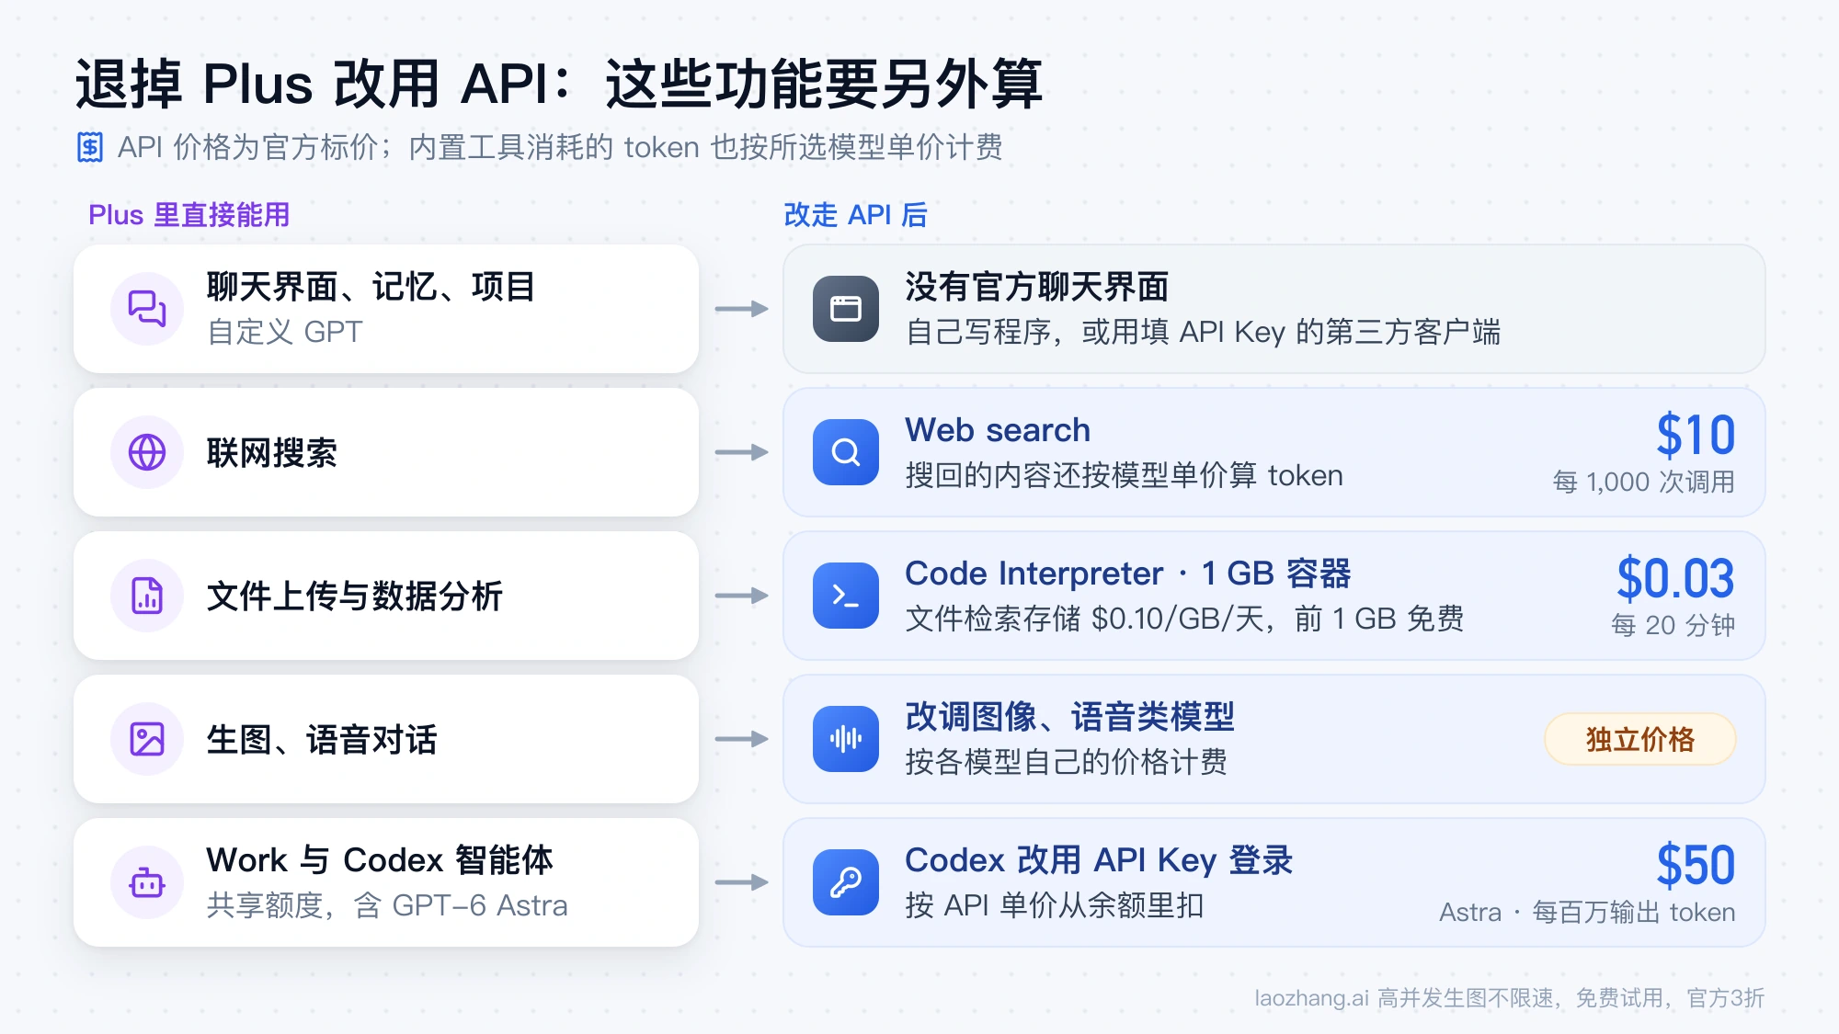Click the Code Interpreter · 1 GB 容器 heading

[1128, 574]
